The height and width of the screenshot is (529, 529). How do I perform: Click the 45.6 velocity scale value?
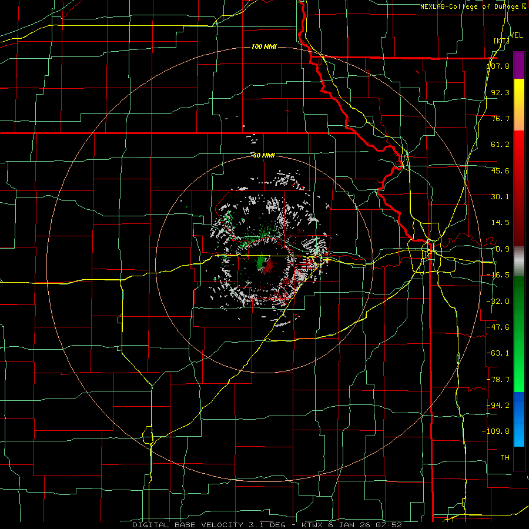point(500,170)
